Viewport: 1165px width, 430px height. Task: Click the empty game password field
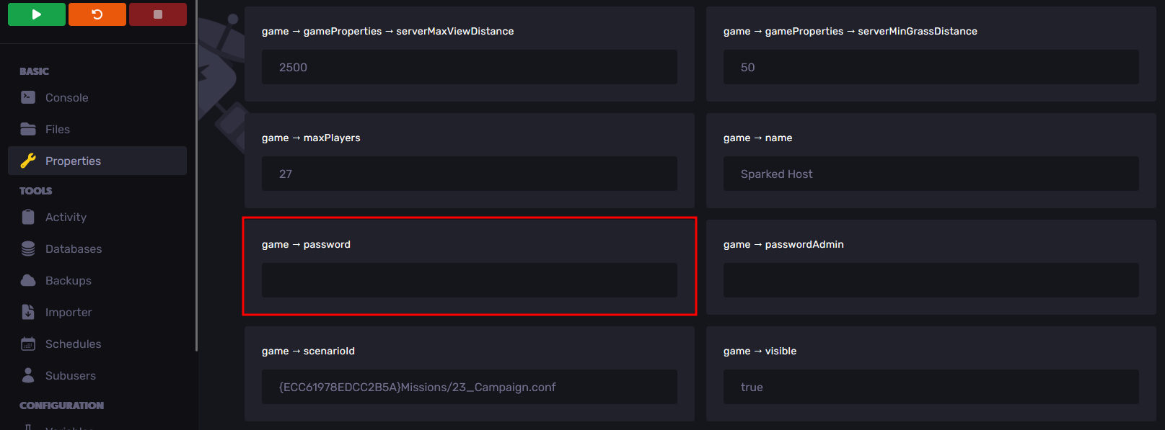tap(469, 280)
